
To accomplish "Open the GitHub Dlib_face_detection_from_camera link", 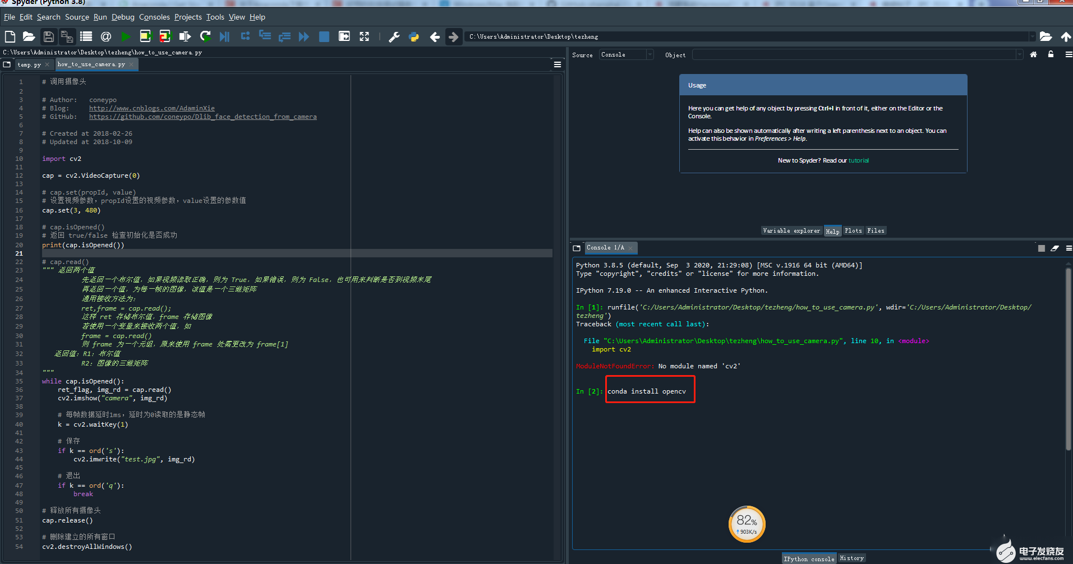I will 203,117.
